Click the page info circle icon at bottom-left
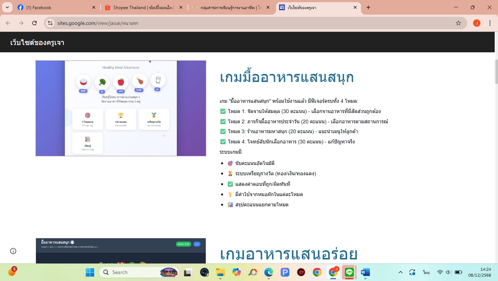 point(13,251)
